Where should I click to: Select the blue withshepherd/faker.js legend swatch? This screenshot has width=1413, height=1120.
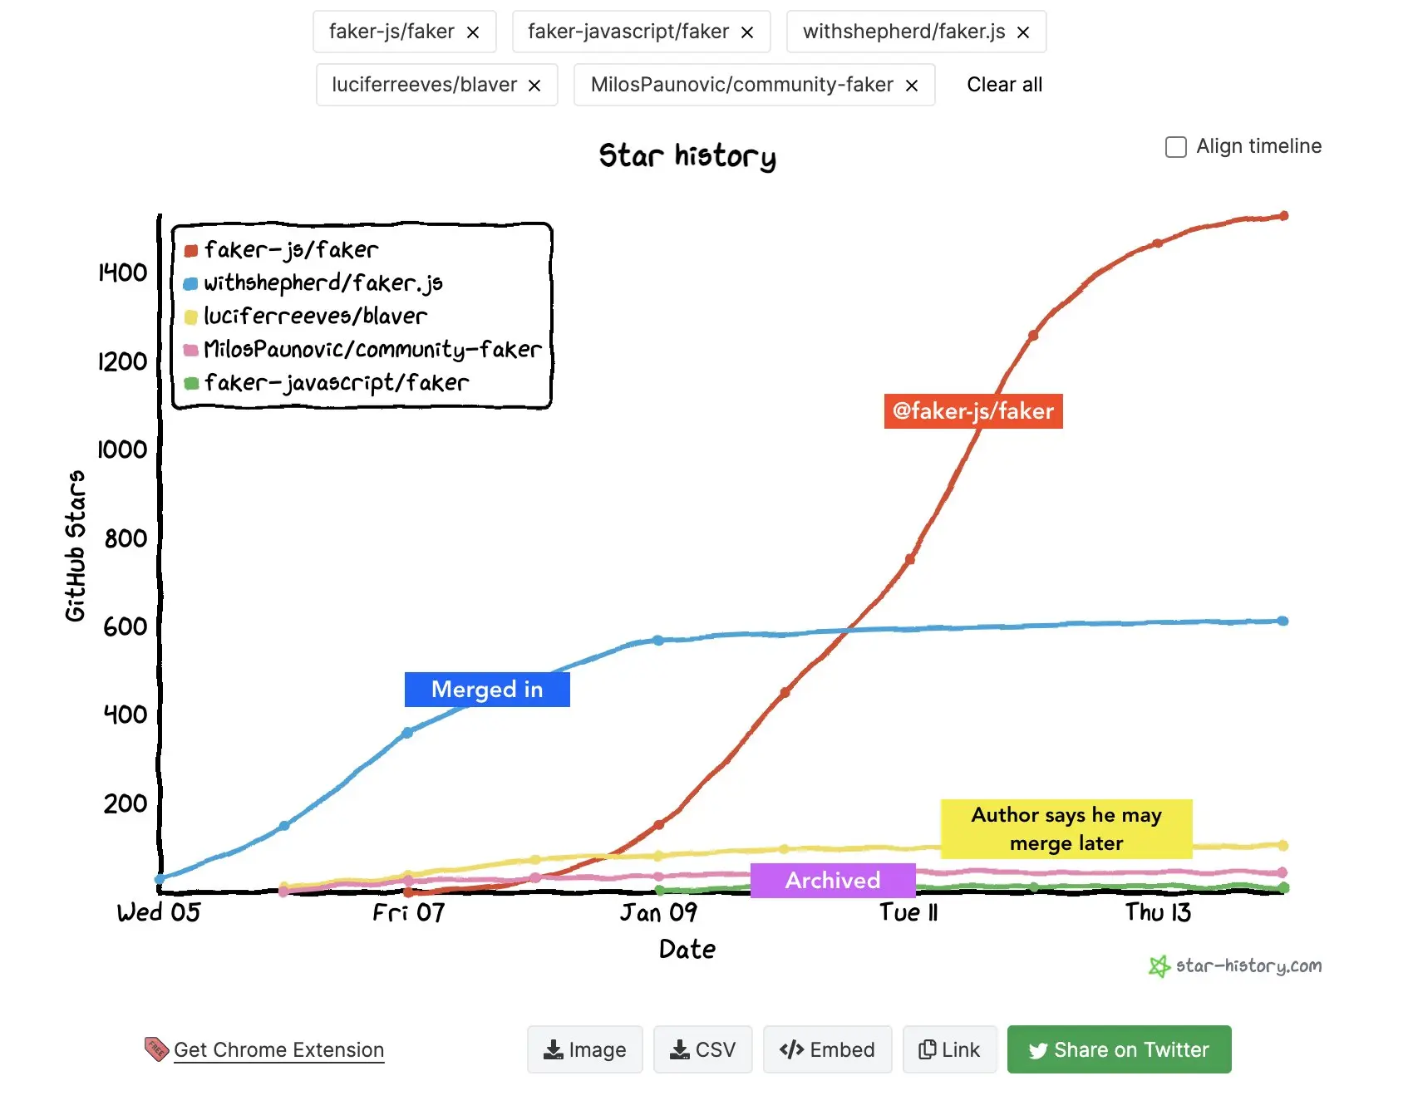point(191,283)
